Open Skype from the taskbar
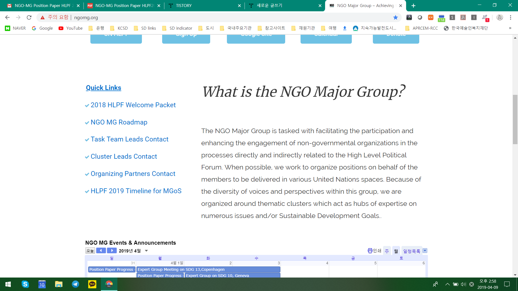This screenshot has height=291, width=518. pos(25,284)
